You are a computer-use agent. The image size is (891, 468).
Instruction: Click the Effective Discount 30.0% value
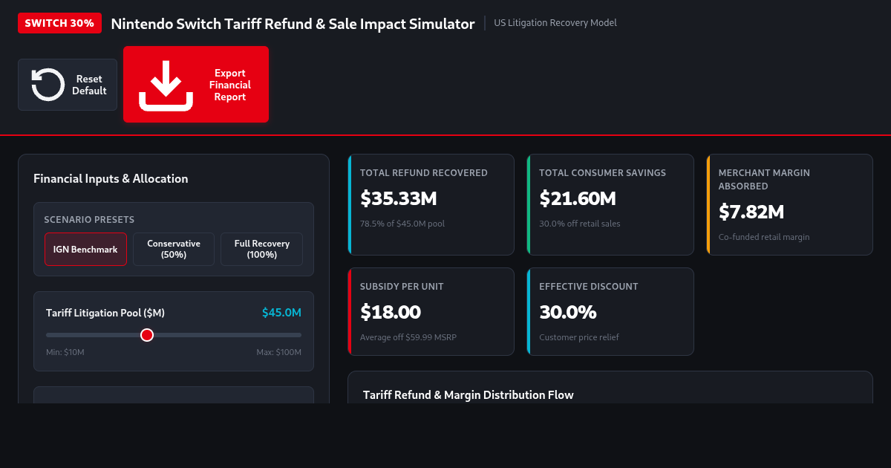568,312
